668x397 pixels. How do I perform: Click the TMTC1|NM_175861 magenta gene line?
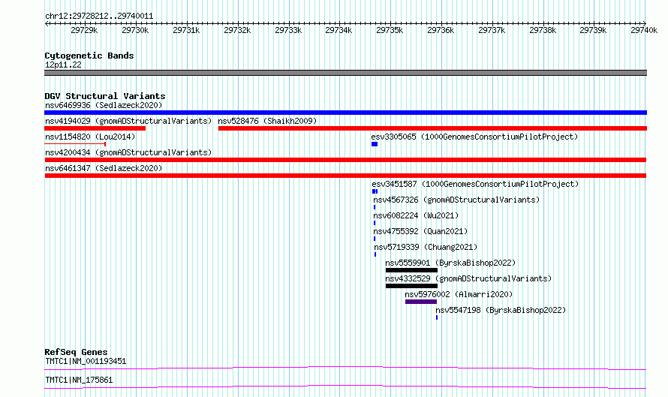(x=345, y=386)
